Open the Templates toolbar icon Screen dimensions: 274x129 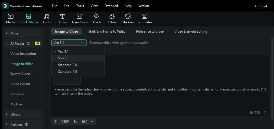pos(145,19)
